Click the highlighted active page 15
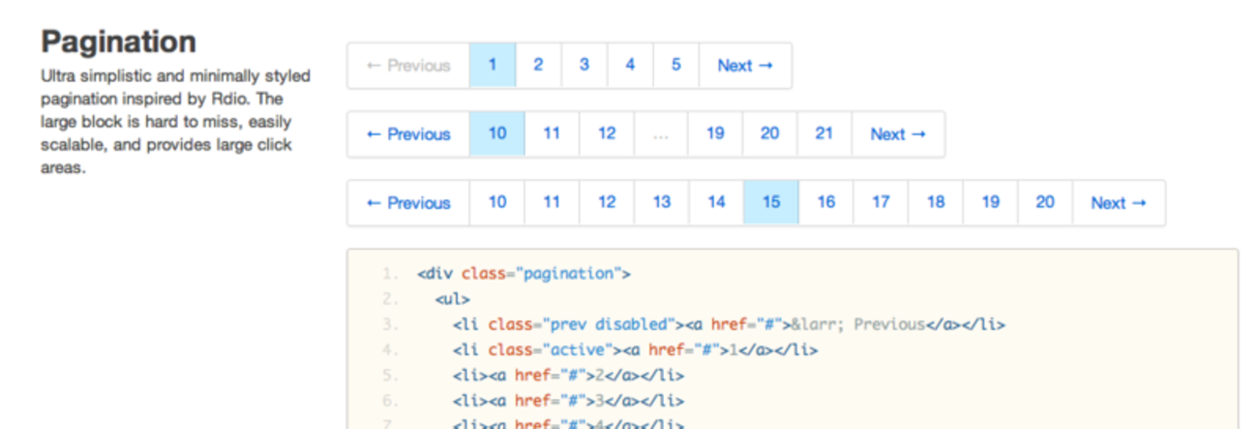This screenshot has height=429, width=1258. click(x=771, y=203)
